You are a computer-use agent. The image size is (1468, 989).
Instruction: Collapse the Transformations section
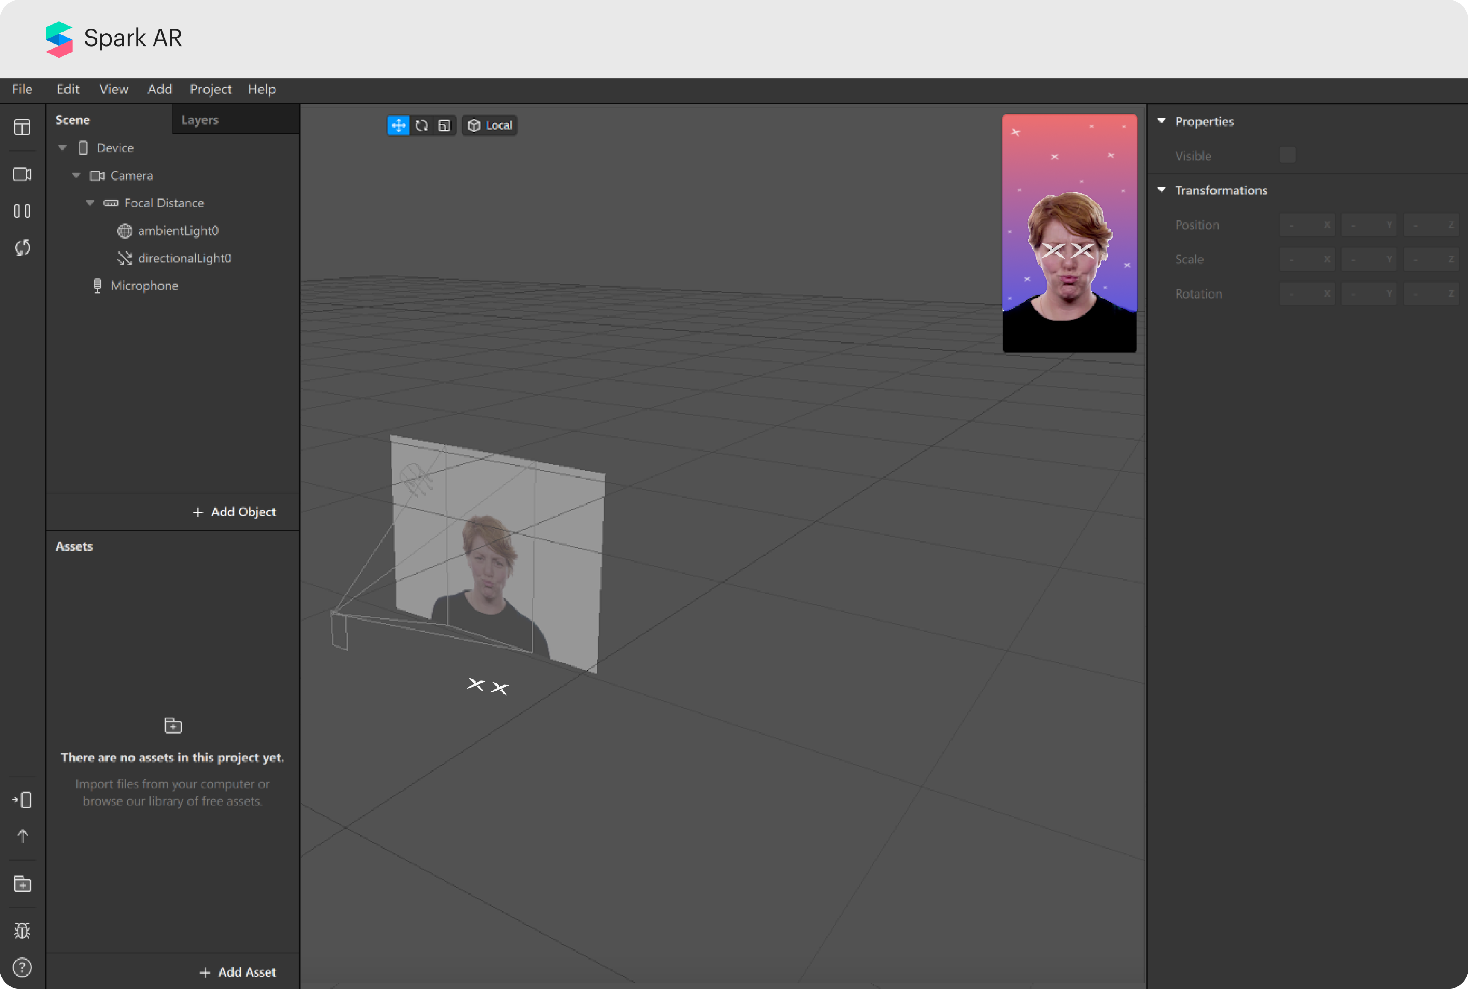click(x=1161, y=190)
